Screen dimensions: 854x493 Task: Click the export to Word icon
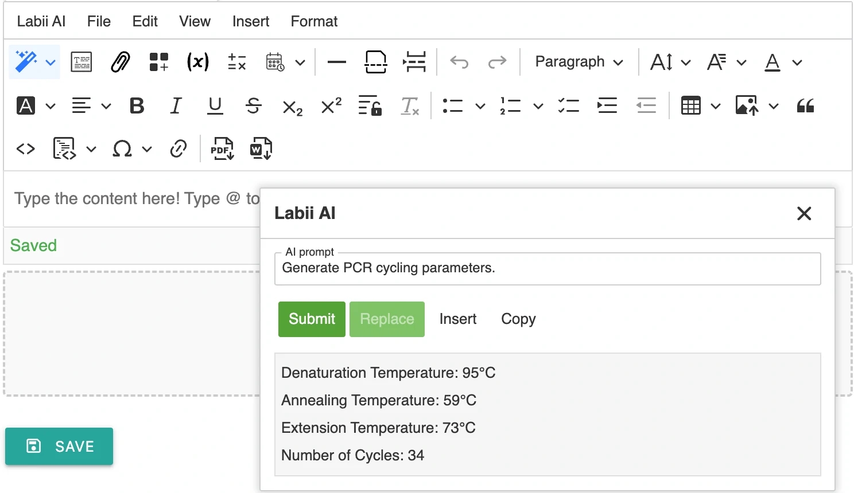click(x=261, y=149)
